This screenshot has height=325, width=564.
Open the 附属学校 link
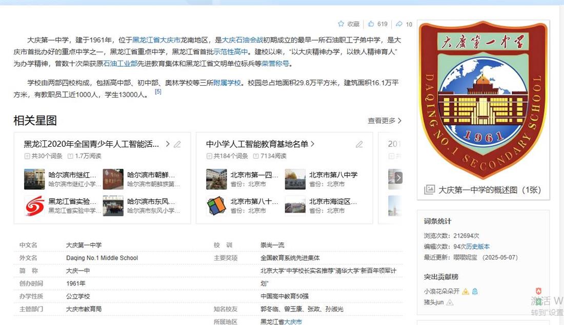[227, 83]
